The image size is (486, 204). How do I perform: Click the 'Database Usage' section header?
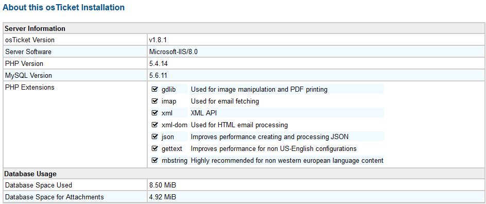31,174
